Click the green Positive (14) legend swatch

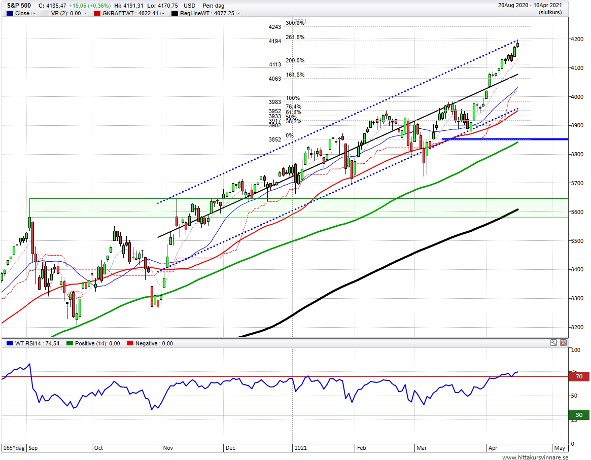tap(69, 343)
